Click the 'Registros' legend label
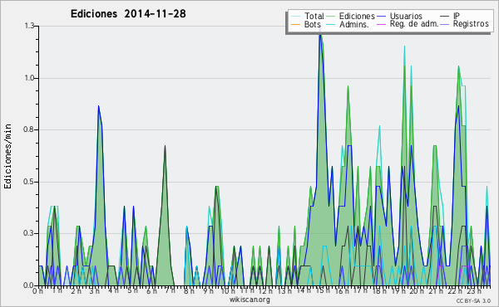 point(471,24)
